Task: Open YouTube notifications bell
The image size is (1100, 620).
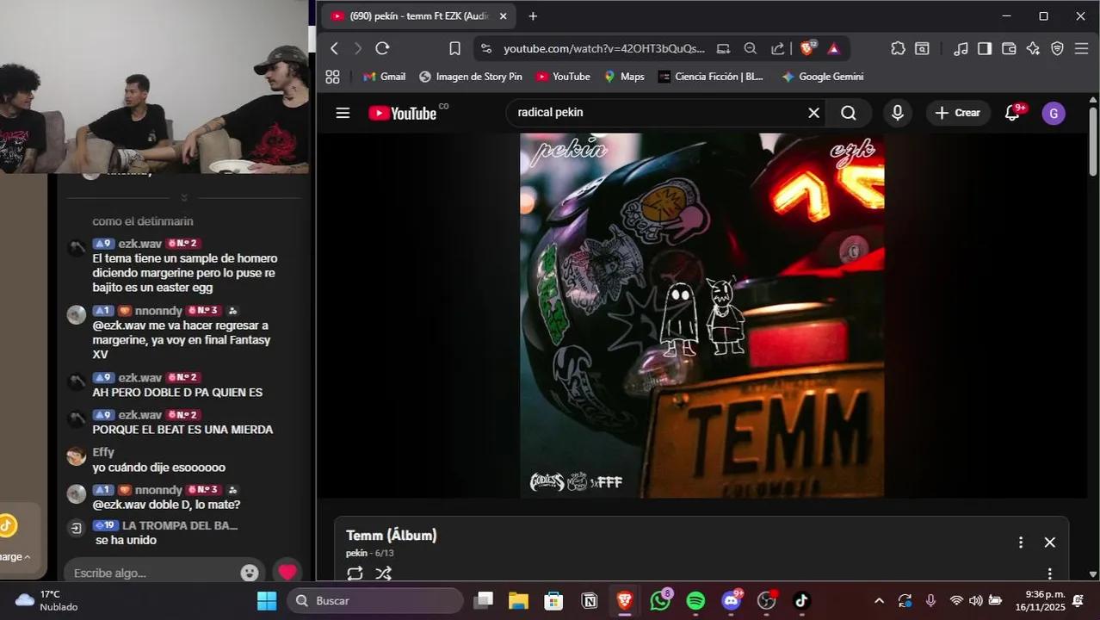Action: [1013, 113]
